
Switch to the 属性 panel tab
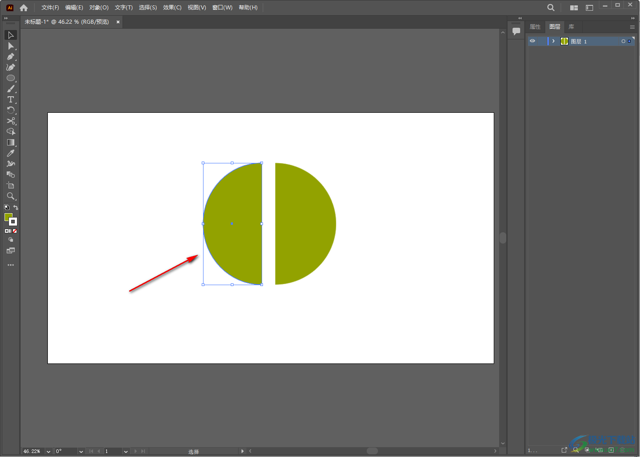click(x=535, y=27)
